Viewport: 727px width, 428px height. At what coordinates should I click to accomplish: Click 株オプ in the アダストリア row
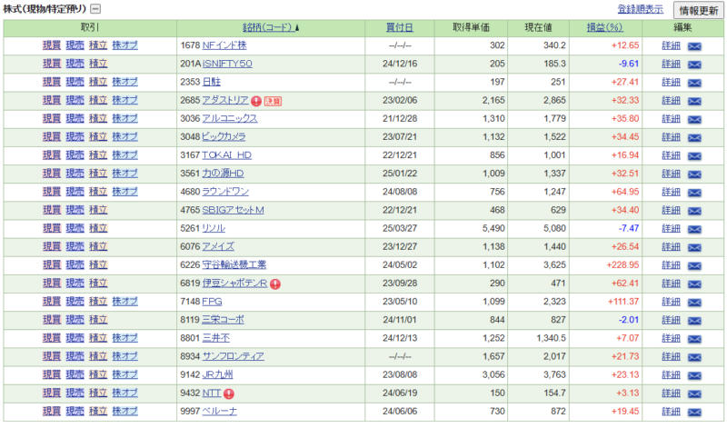[124, 100]
